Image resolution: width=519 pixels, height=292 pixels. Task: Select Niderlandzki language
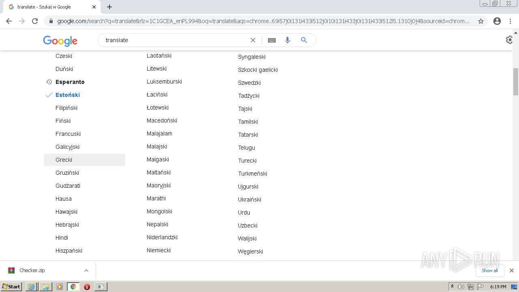coord(162,237)
